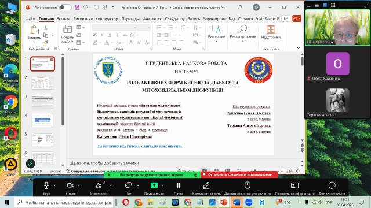Select slide 4 thumbnail
371x208 pixels.
[x=42, y=120]
